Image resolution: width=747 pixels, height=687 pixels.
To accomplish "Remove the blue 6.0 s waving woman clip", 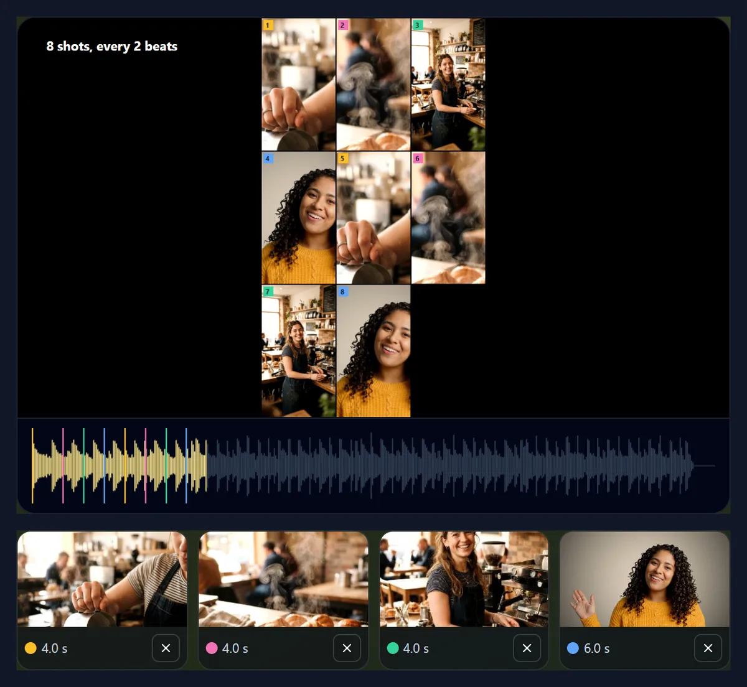I will [x=708, y=648].
